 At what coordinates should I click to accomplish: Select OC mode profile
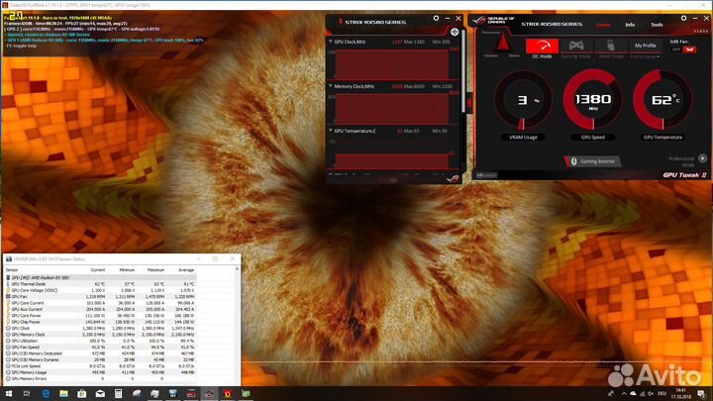coord(542,46)
